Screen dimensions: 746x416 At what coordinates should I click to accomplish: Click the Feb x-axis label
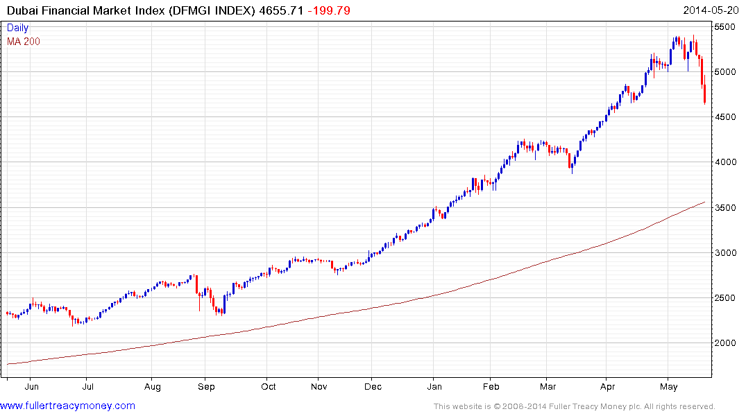[491, 386]
